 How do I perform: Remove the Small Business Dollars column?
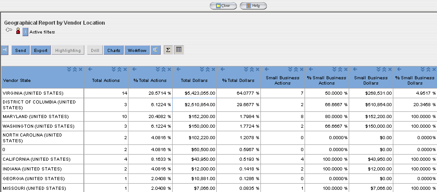(390, 70)
